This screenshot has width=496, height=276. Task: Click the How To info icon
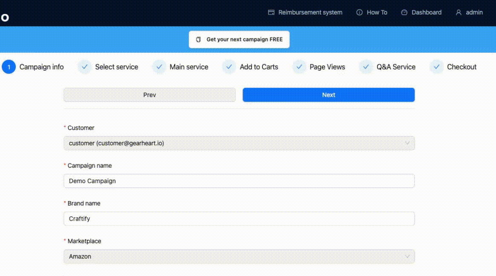[x=359, y=12]
